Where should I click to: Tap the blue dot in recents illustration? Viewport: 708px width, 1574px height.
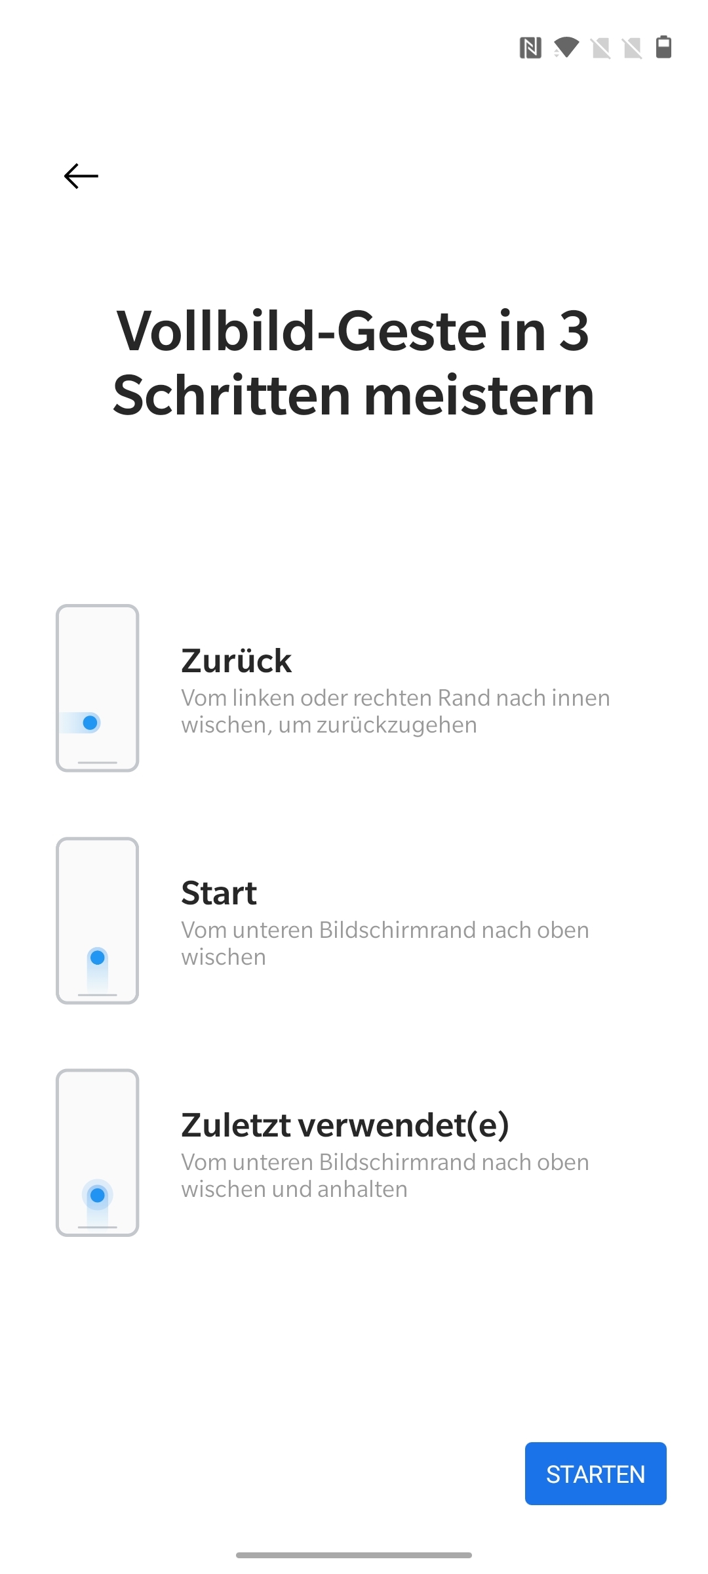(98, 1195)
